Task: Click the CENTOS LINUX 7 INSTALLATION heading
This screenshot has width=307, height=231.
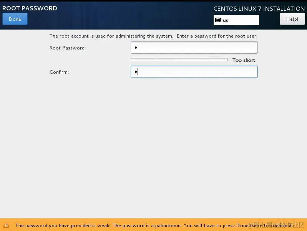Action: pyautogui.click(x=259, y=8)
